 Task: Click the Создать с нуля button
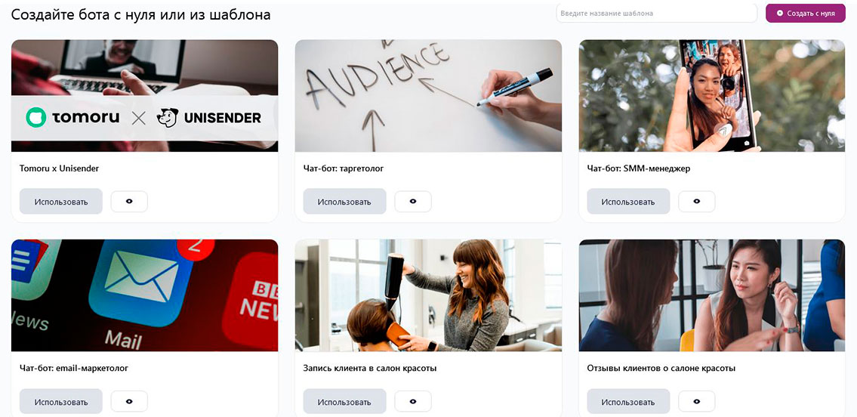(x=806, y=13)
